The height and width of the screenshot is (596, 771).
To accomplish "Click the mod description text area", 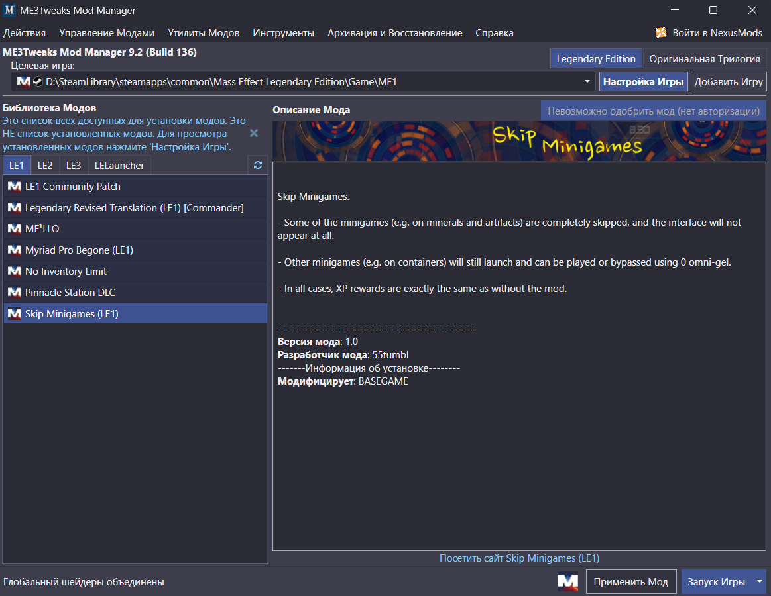I will click(519, 356).
